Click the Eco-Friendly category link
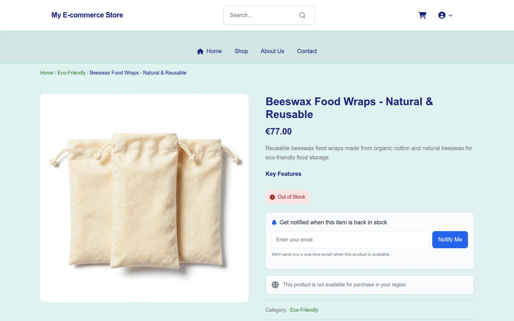 [x=304, y=310]
